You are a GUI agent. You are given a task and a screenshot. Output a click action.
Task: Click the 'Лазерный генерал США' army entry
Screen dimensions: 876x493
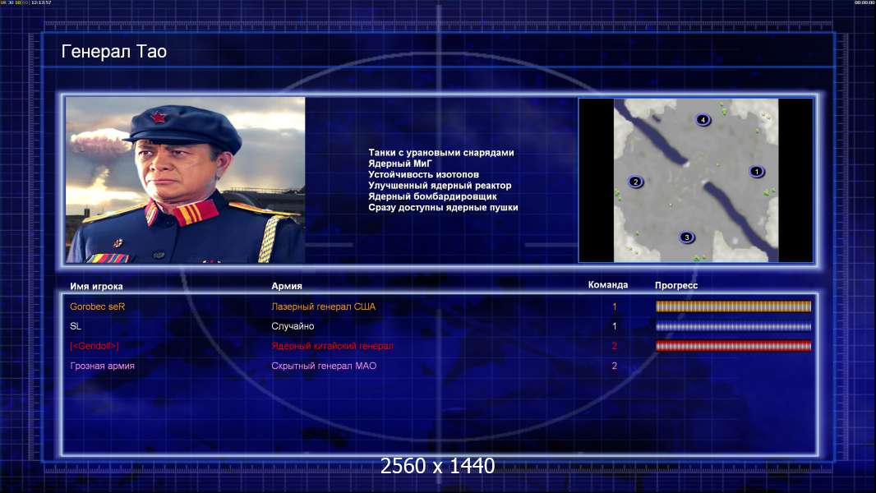(323, 306)
